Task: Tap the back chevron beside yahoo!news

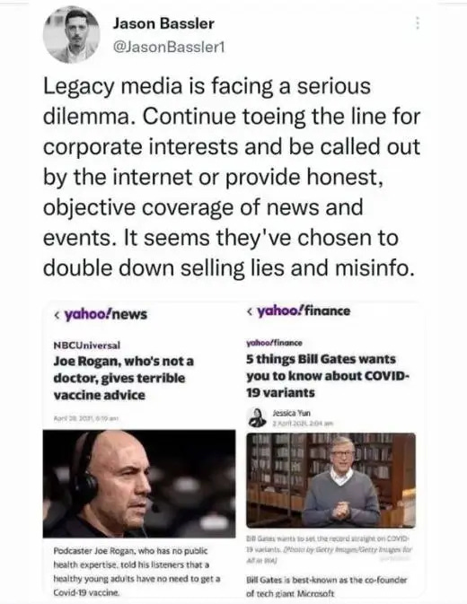Action: (x=57, y=315)
